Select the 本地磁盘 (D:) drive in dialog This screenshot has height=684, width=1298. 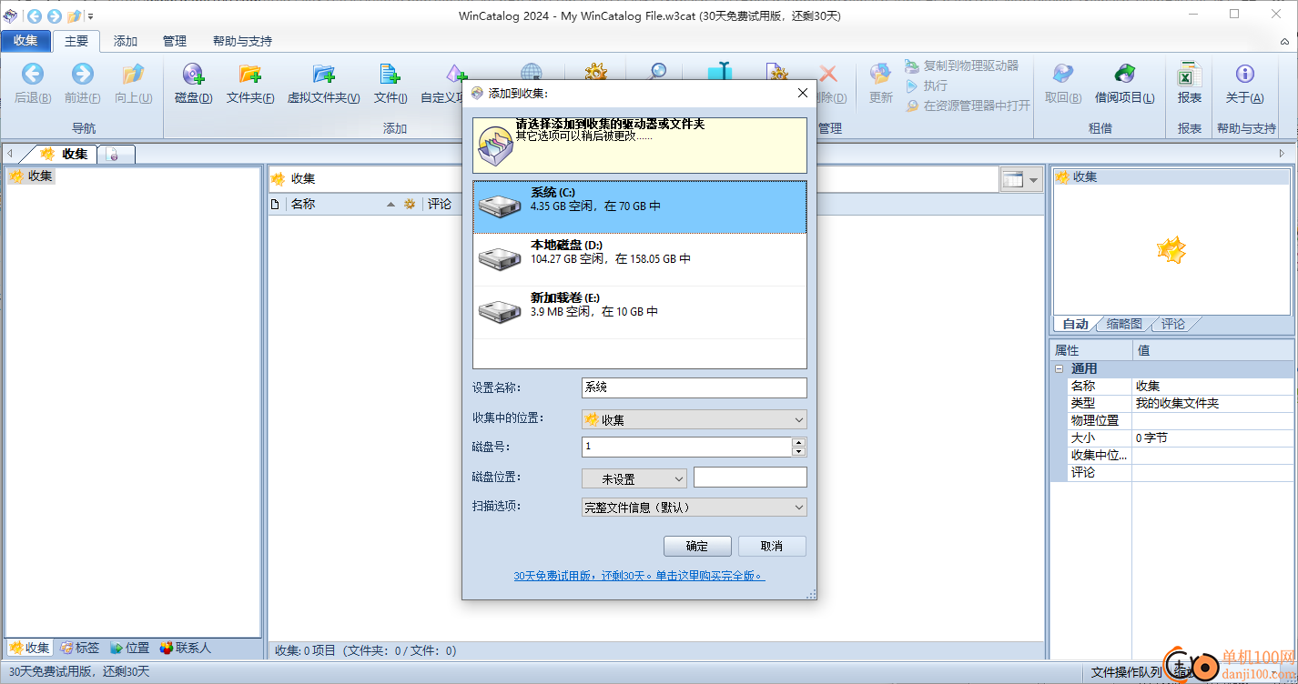coord(640,259)
